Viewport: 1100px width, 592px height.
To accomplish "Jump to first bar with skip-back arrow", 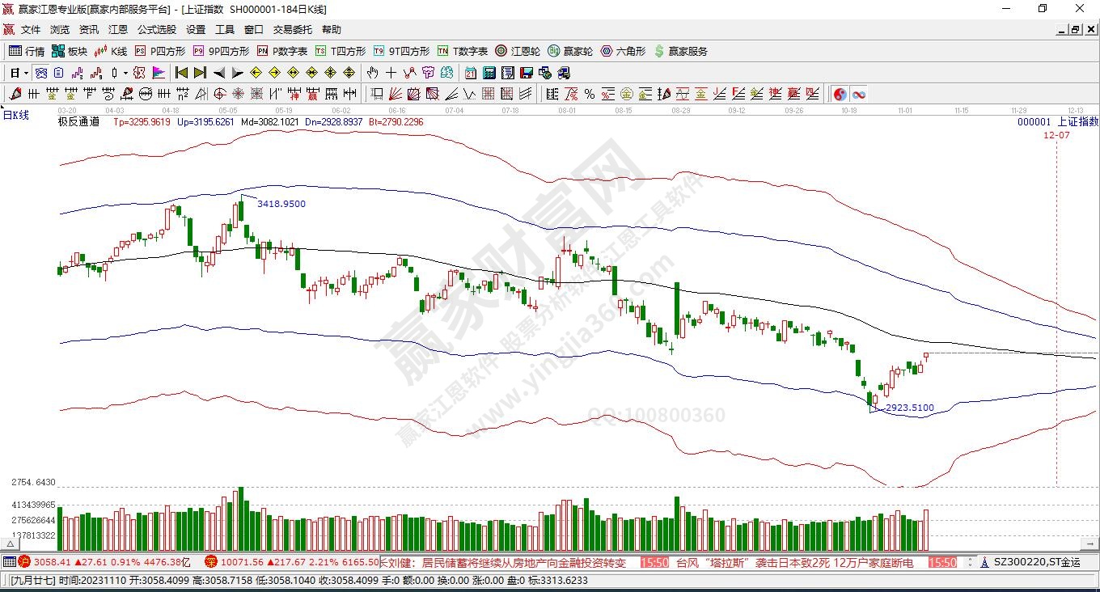I will [182, 73].
